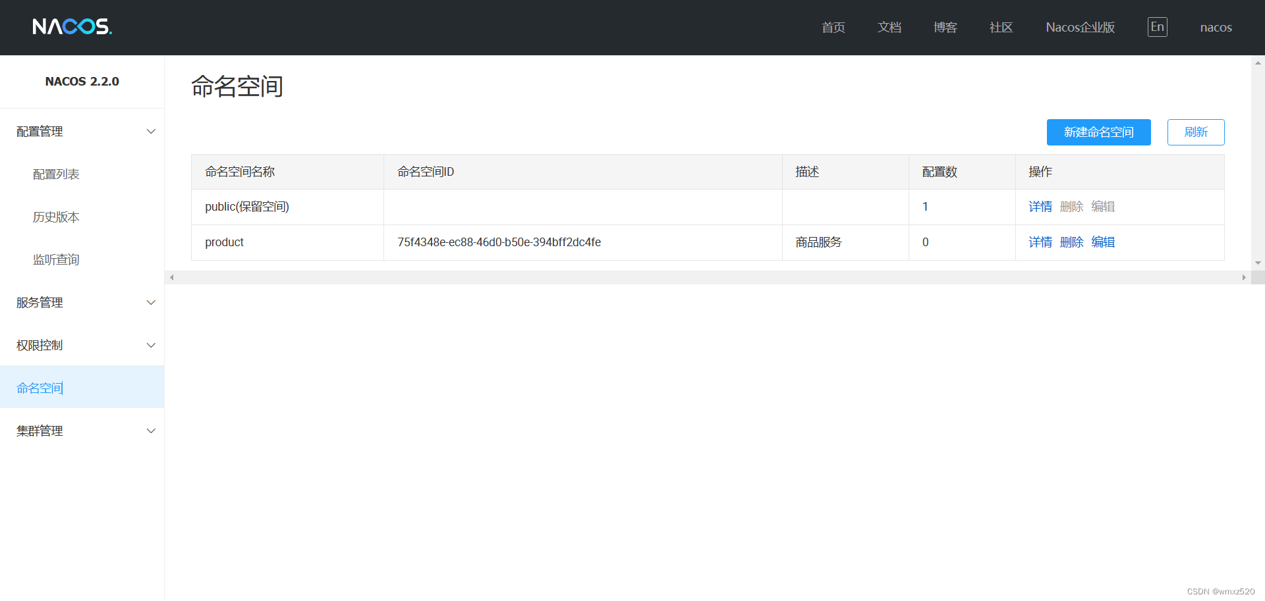Click the 描述 column header

(x=845, y=172)
